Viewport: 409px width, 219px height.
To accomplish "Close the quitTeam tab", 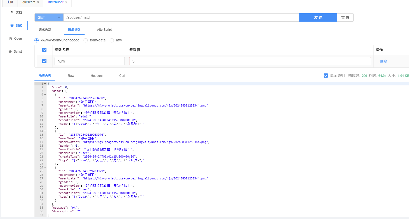I will (38, 2).
